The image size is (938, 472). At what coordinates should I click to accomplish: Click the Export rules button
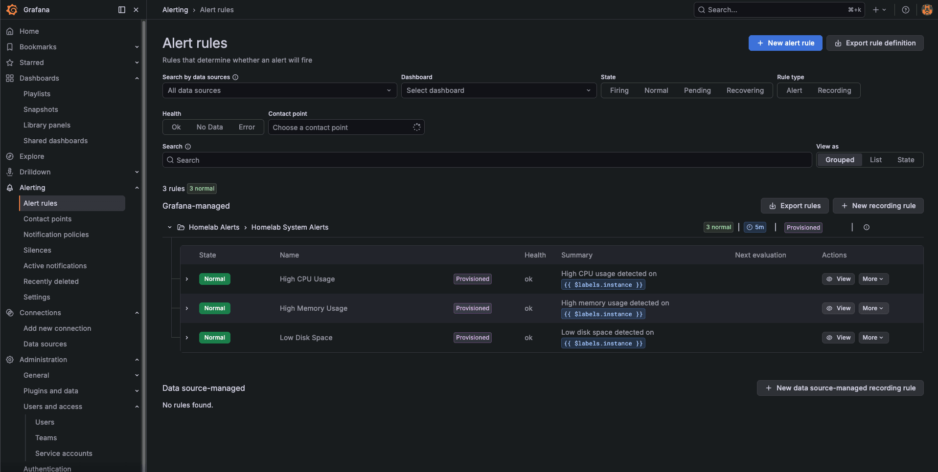tap(795, 206)
